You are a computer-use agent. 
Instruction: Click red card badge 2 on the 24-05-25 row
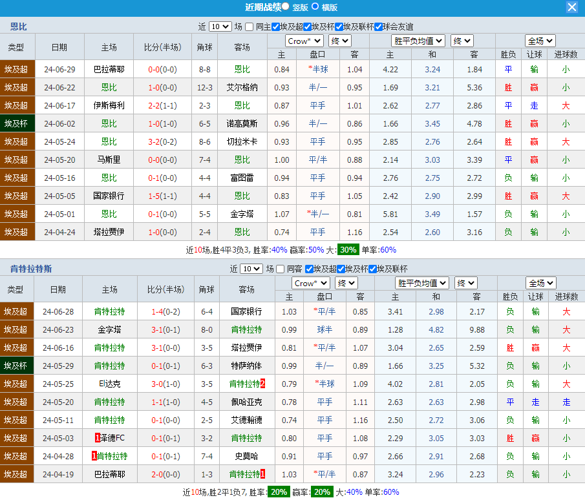[262, 384]
